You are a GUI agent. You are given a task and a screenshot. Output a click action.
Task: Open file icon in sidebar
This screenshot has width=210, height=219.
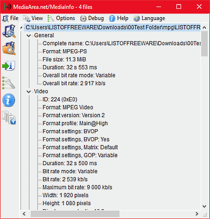pos(9,31)
